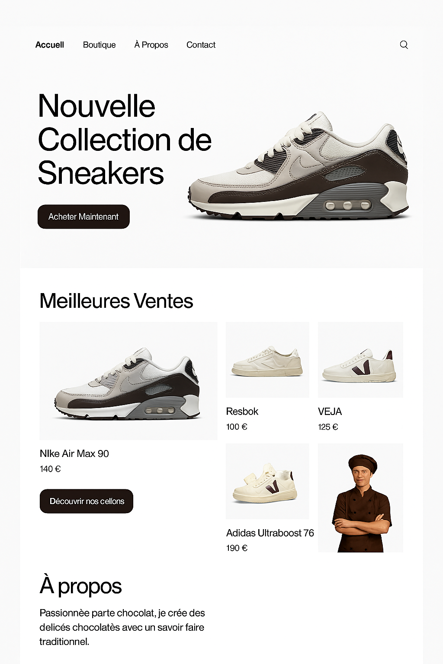This screenshot has height=664, width=443.
Task: Open the Accueil menu item
Action: coord(50,45)
